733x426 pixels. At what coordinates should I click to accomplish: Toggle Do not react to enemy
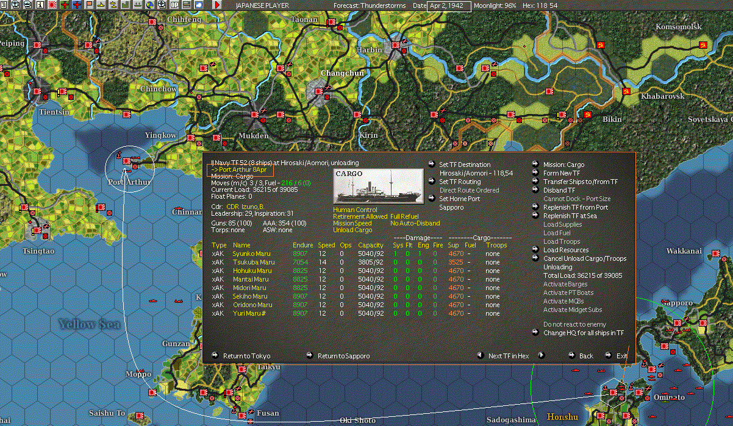(574, 324)
